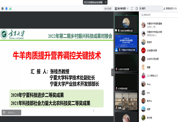Click the 说点什么... chat input box

pos(12,113)
